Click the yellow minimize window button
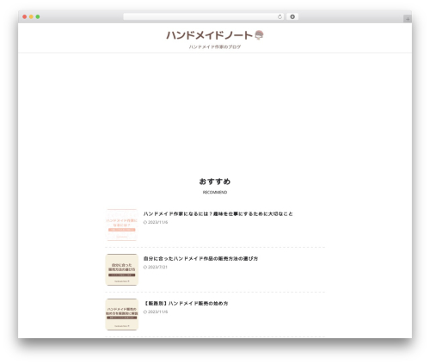 31,16
